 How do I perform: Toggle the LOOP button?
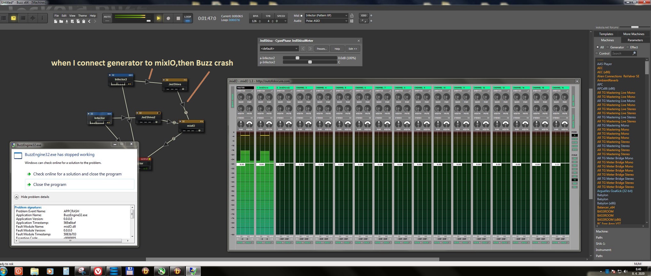(188, 18)
